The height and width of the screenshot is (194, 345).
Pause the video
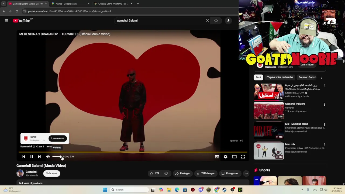pos(32,157)
